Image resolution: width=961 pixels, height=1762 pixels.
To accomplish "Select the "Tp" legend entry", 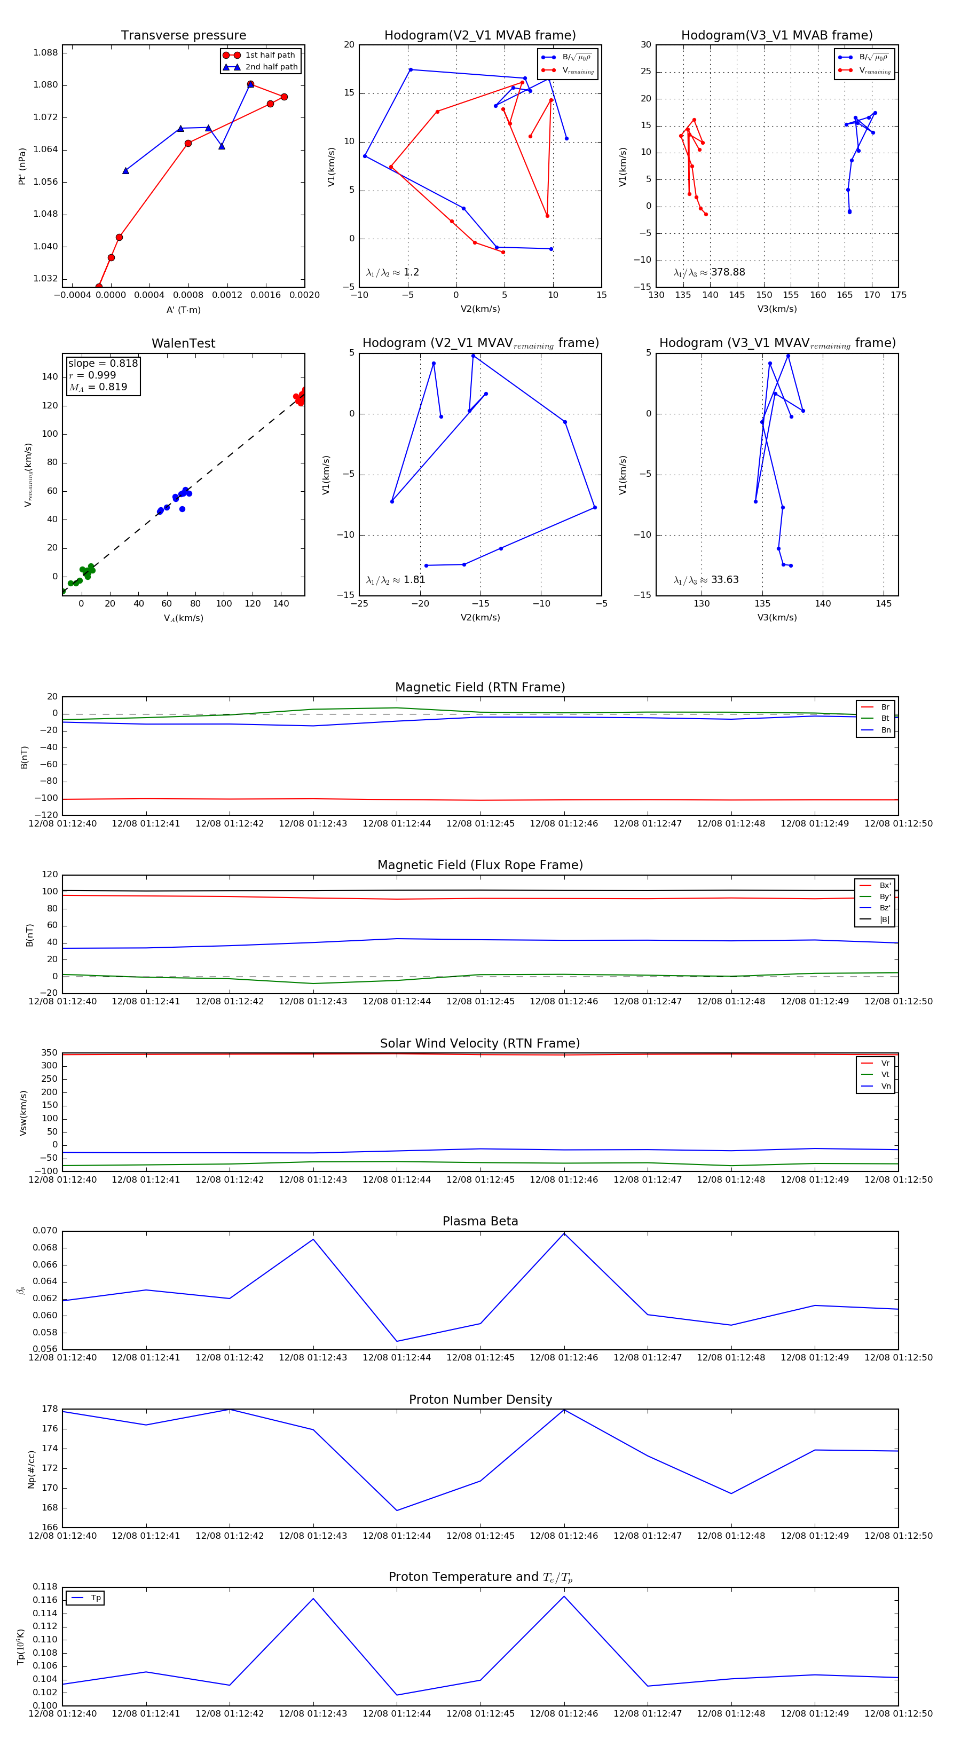I will coord(85,1598).
